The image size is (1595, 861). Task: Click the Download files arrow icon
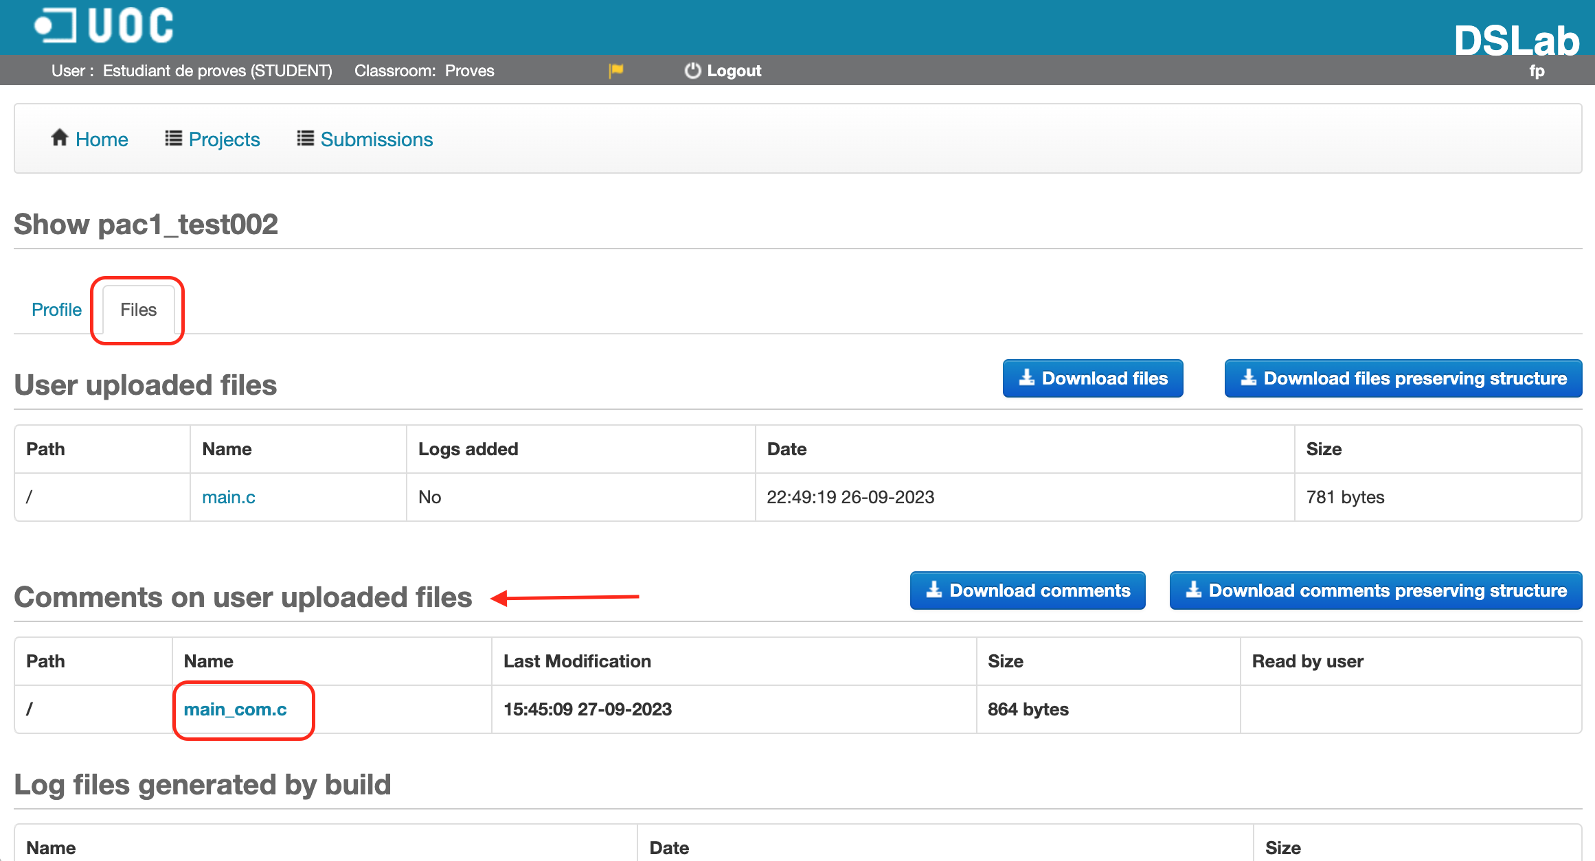[x=1027, y=378]
